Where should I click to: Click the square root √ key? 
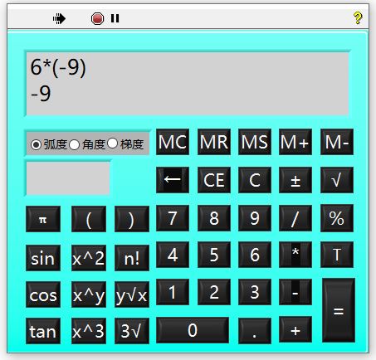337,180
